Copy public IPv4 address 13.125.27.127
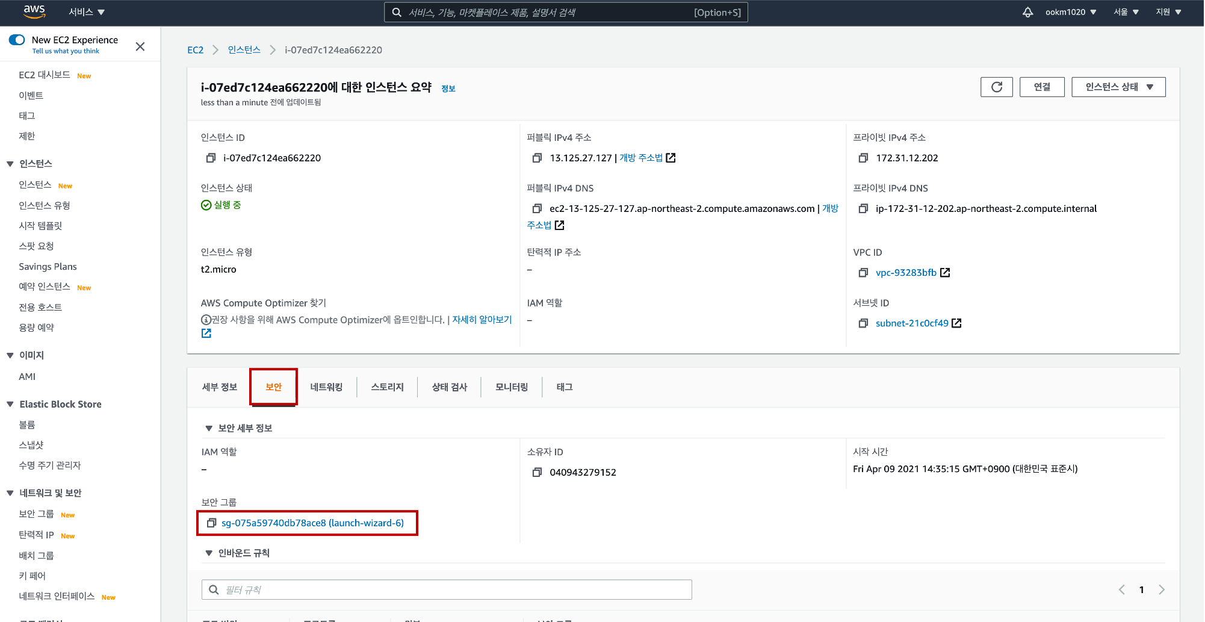The width and height of the screenshot is (1205, 622). tap(537, 158)
